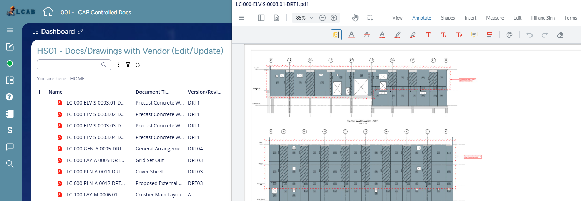Switch to the Annotate tab
The image size is (581, 201).
(422, 18)
